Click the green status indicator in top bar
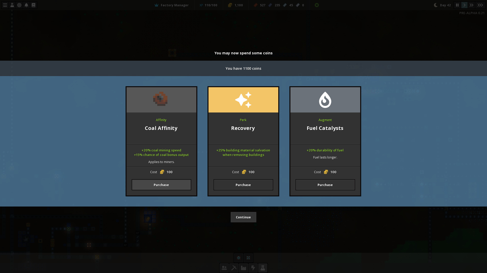This screenshot has width=487, height=273. coord(317,5)
